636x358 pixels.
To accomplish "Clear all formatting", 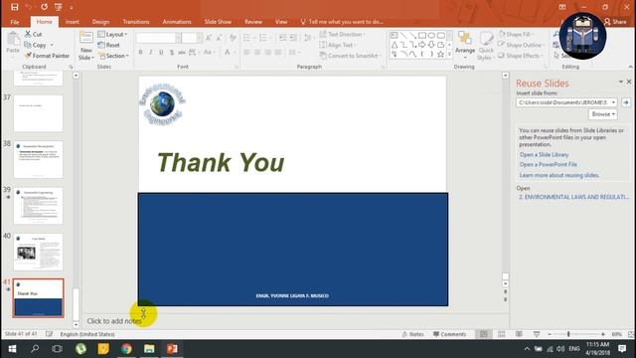I will (x=233, y=38).
